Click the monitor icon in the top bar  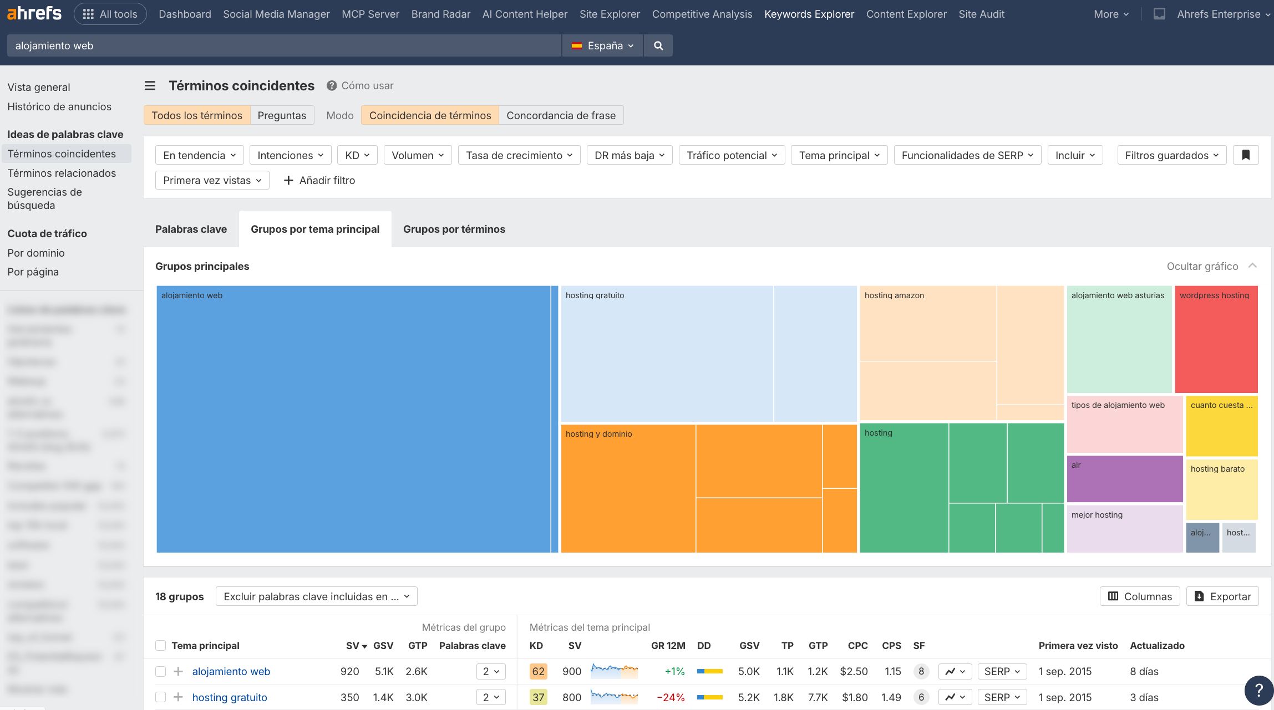[1159, 14]
